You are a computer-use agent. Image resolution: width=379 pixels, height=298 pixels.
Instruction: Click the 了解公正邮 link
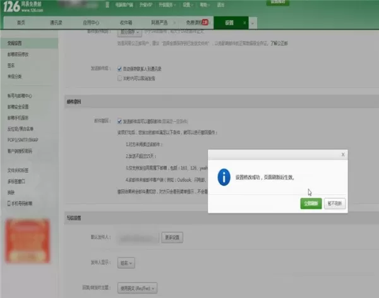(x=279, y=44)
